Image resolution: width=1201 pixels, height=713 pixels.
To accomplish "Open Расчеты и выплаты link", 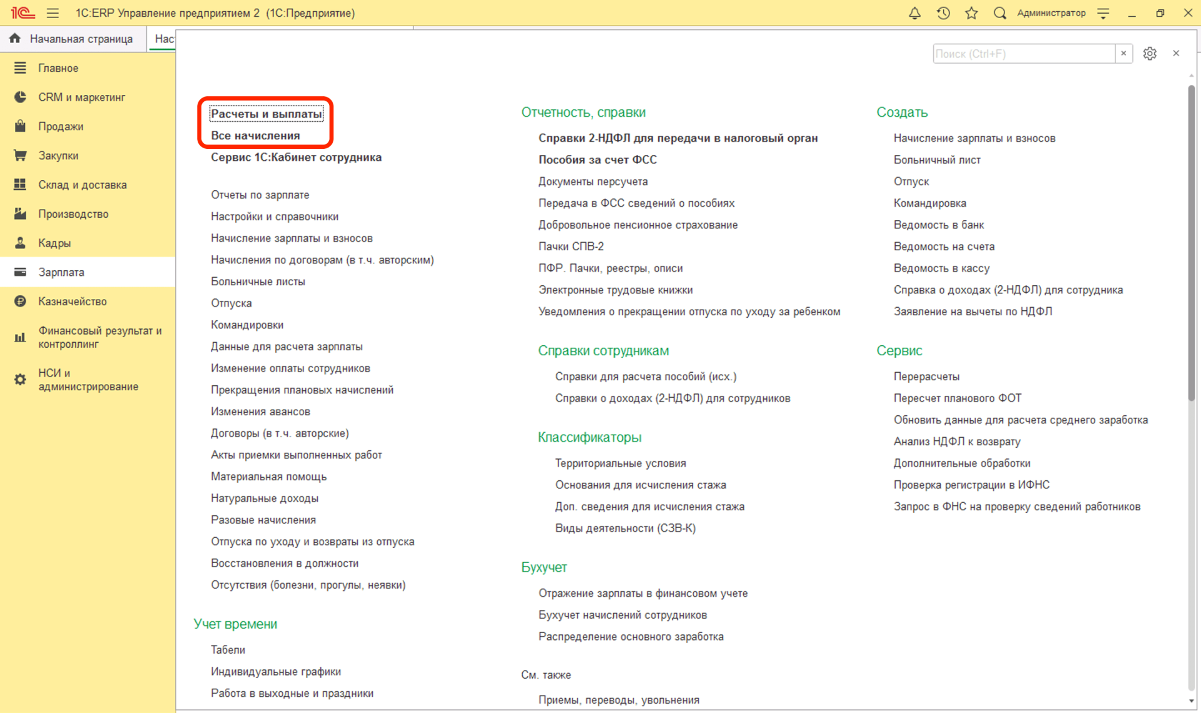I will coord(266,114).
